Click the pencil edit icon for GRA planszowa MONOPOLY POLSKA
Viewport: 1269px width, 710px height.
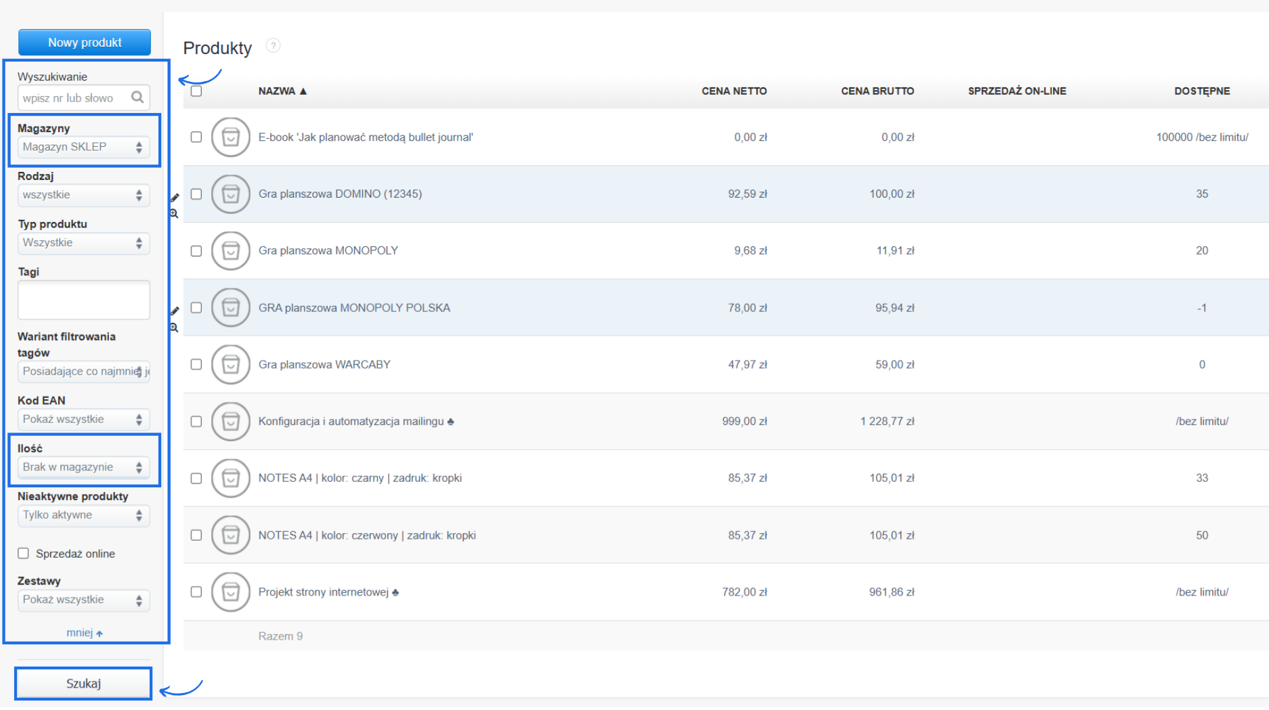point(175,311)
